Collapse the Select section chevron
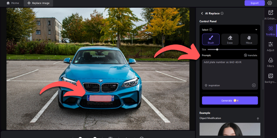 coord(256,30)
